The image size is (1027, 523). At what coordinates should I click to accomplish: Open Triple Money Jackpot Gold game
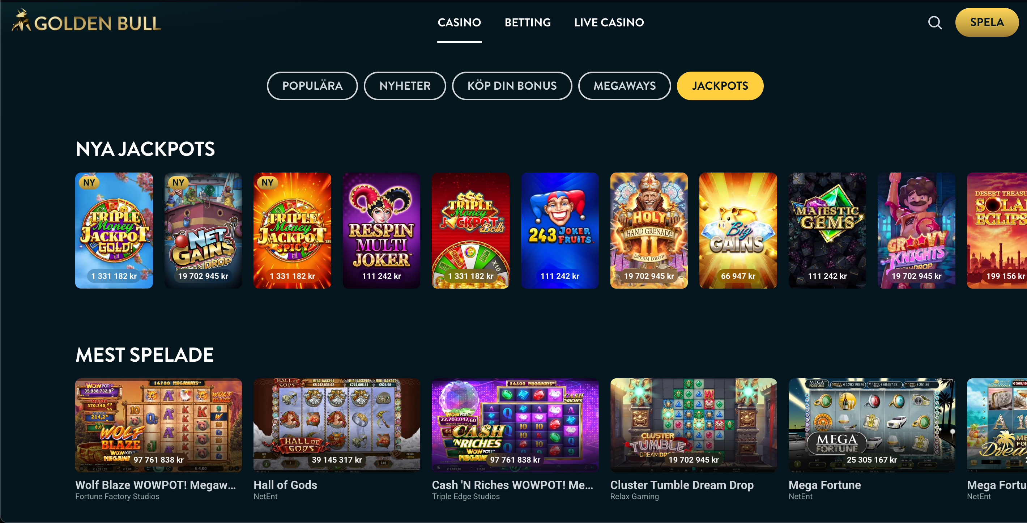point(114,230)
